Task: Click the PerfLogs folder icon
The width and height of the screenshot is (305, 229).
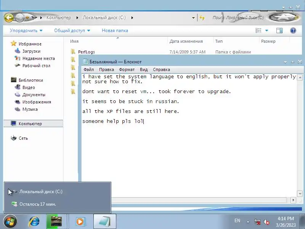Action: (73, 52)
